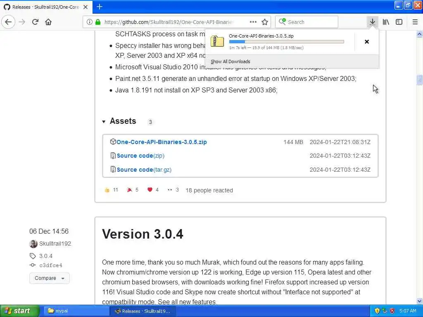Open Show All Downloads
The width and height of the screenshot is (423, 317).
pos(231,62)
